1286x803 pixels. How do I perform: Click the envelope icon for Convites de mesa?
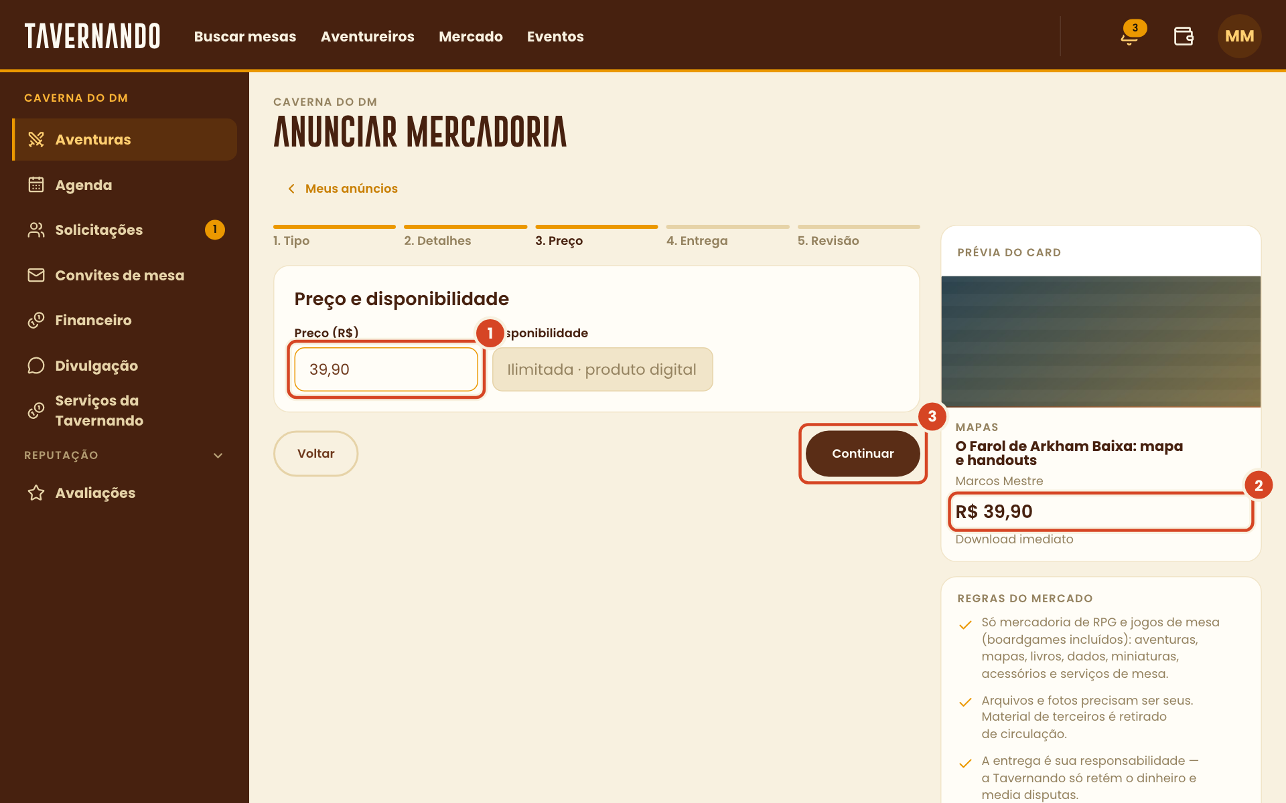36,275
